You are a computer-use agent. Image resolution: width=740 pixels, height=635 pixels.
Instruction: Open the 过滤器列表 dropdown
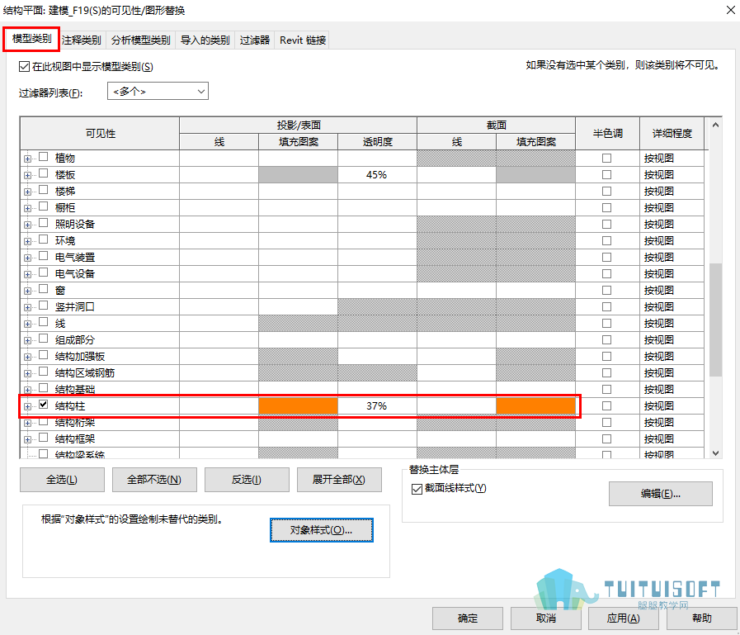pyautogui.click(x=158, y=91)
